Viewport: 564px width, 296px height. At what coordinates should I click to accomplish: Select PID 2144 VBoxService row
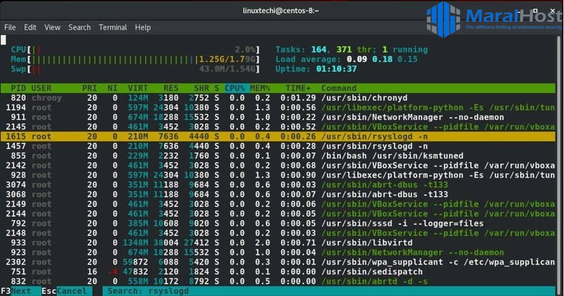tap(278, 214)
